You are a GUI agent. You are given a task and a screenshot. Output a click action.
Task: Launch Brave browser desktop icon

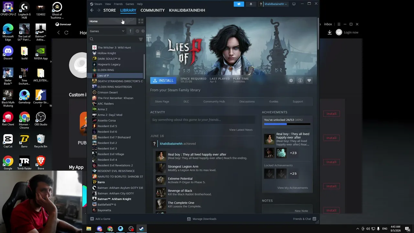(41, 163)
